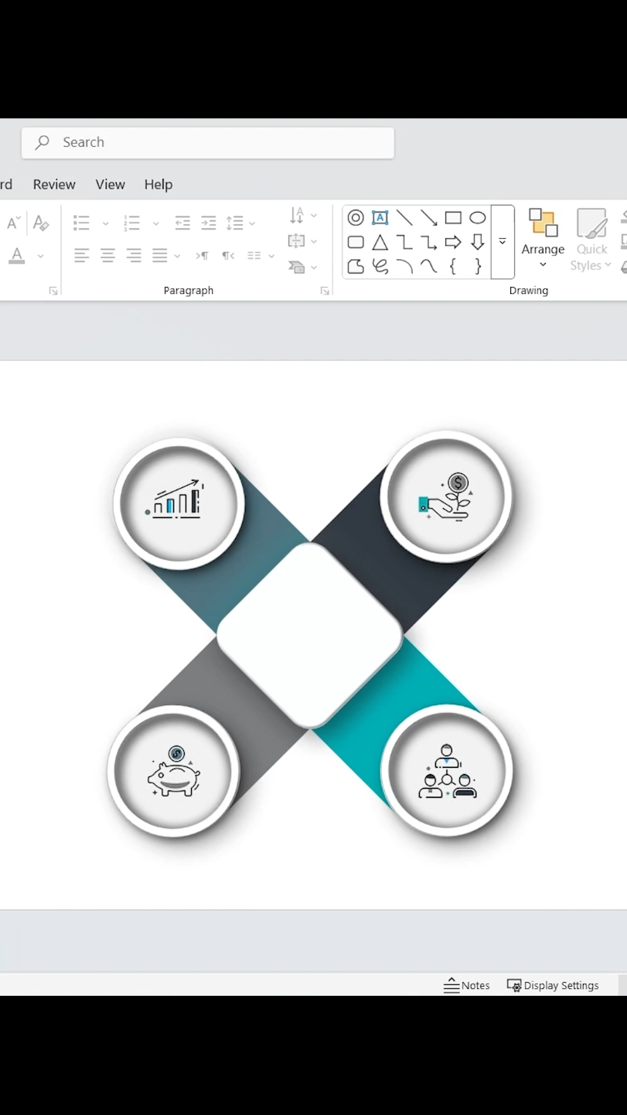Pick the Oval shape tool
The width and height of the screenshot is (627, 1115).
coord(477,217)
